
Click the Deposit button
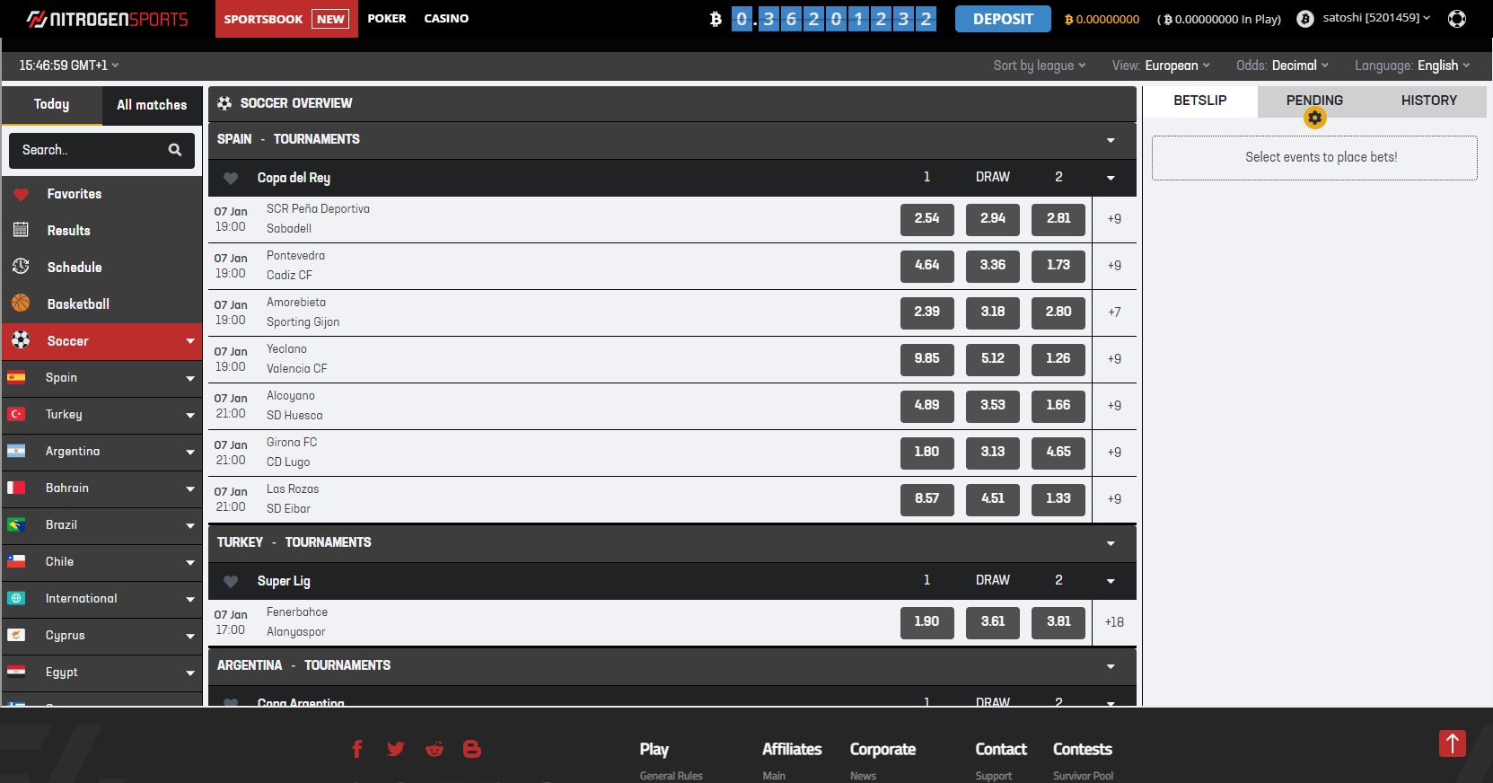point(1003,19)
